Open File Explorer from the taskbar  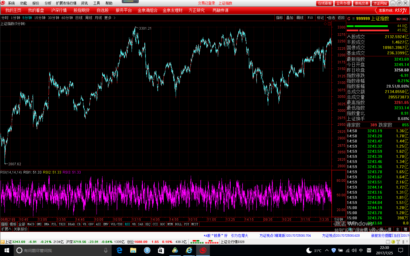(133, 250)
